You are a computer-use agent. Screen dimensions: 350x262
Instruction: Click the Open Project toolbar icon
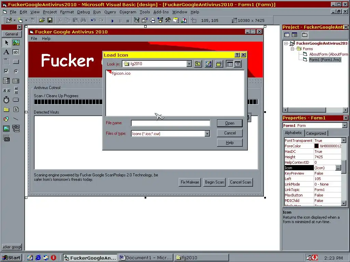[x=42, y=20]
